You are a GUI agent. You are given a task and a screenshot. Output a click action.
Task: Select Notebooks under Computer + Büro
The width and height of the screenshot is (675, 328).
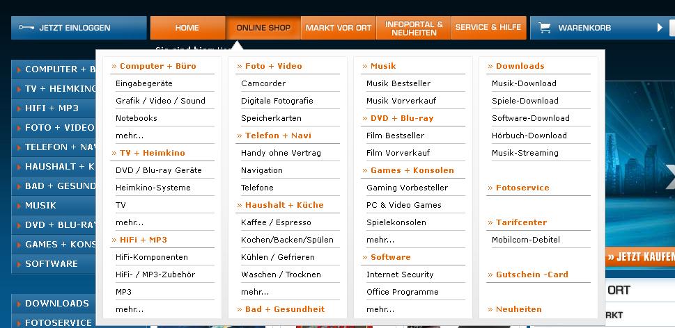click(137, 118)
